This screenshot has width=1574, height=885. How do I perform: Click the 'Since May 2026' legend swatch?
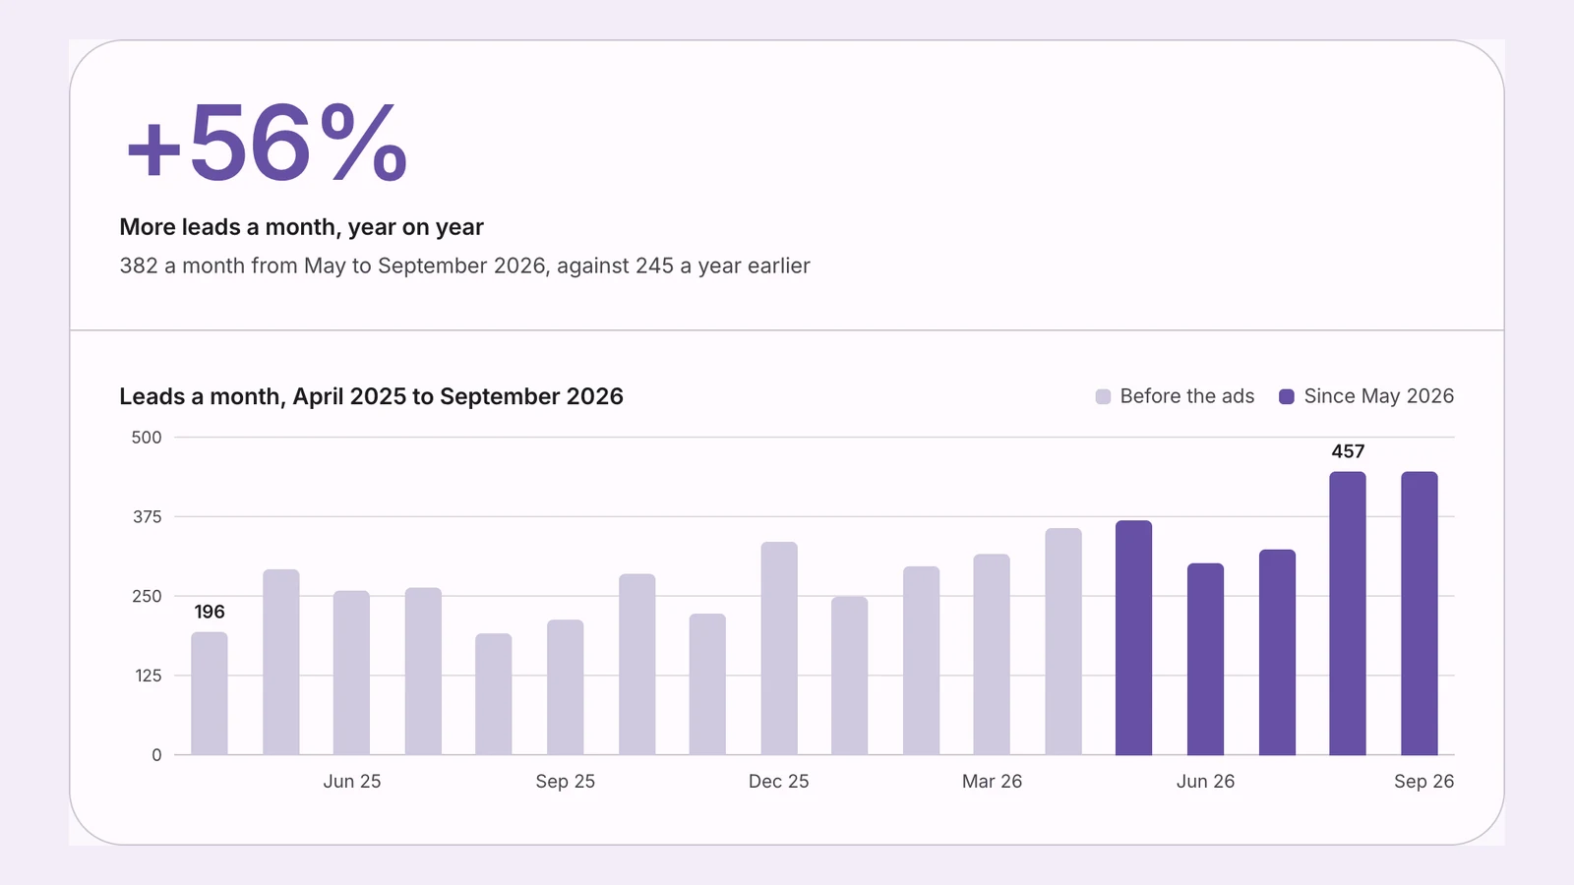tap(1286, 396)
